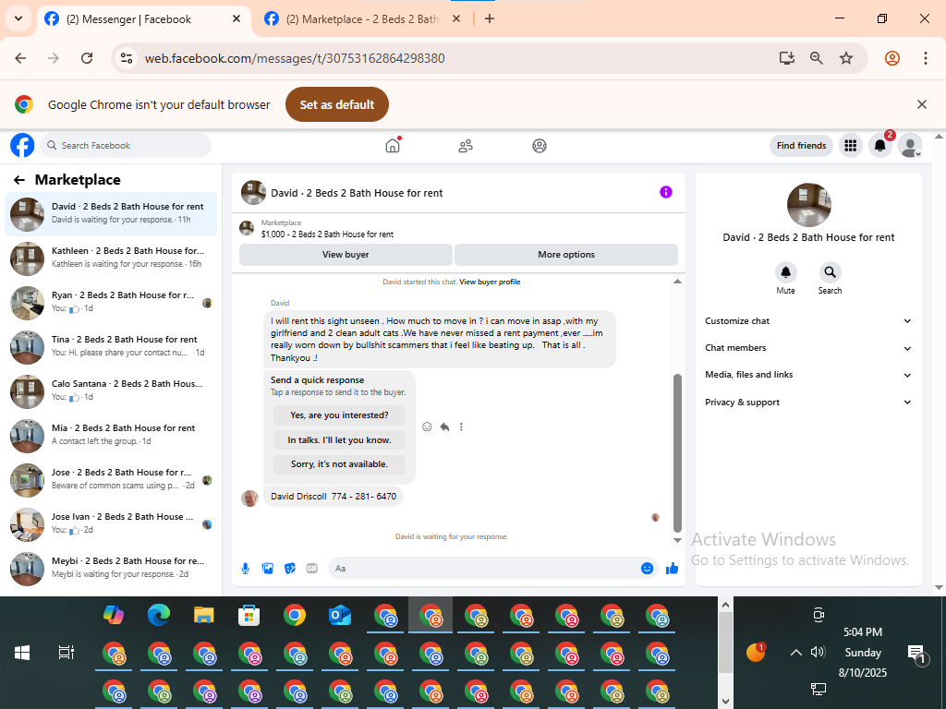
Task: Expand Privacy & support section
Action: tap(808, 403)
